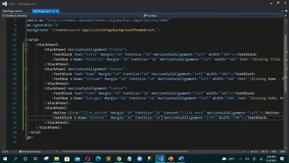Open PowerPoint from the taskbar
289x163 pixels.
pyautogui.click(x=171, y=159)
